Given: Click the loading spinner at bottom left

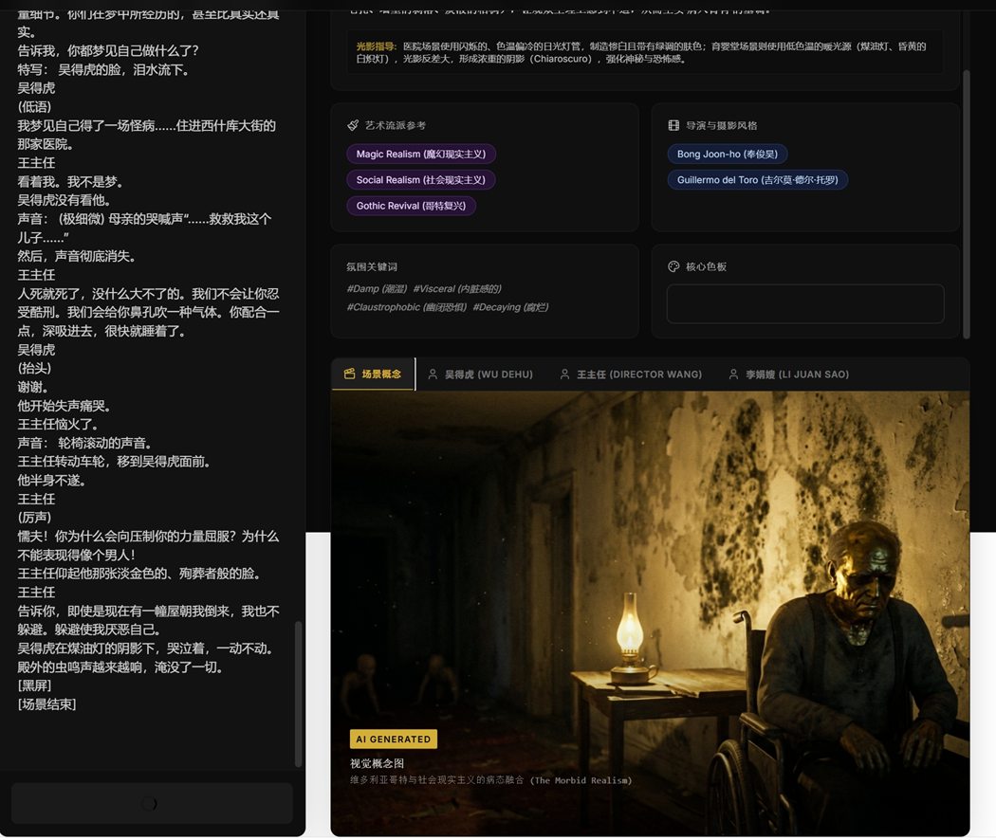Looking at the screenshot, I should tap(152, 803).
